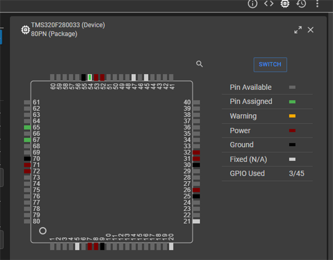This screenshot has height=260, width=333.
Task: Click available pin 61 pad
Action: click(x=27, y=102)
